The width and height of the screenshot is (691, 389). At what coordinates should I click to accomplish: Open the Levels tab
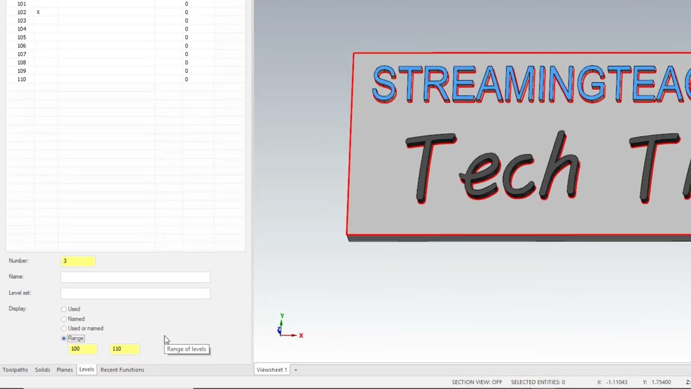click(x=86, y=370)
